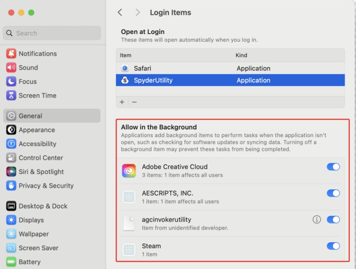Click '3 items: 1 item affects all users' text
Image resolution: width=356 pixels, height=269 pixels.
point(182,175)
